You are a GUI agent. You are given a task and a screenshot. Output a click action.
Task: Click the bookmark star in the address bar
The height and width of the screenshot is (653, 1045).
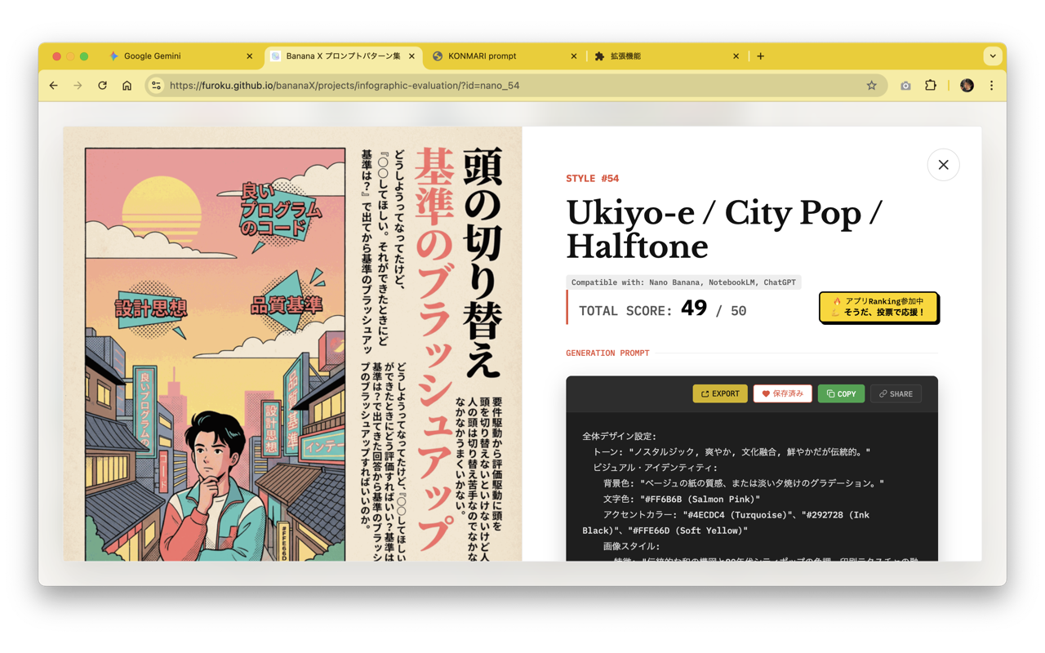tap(872, 85)
